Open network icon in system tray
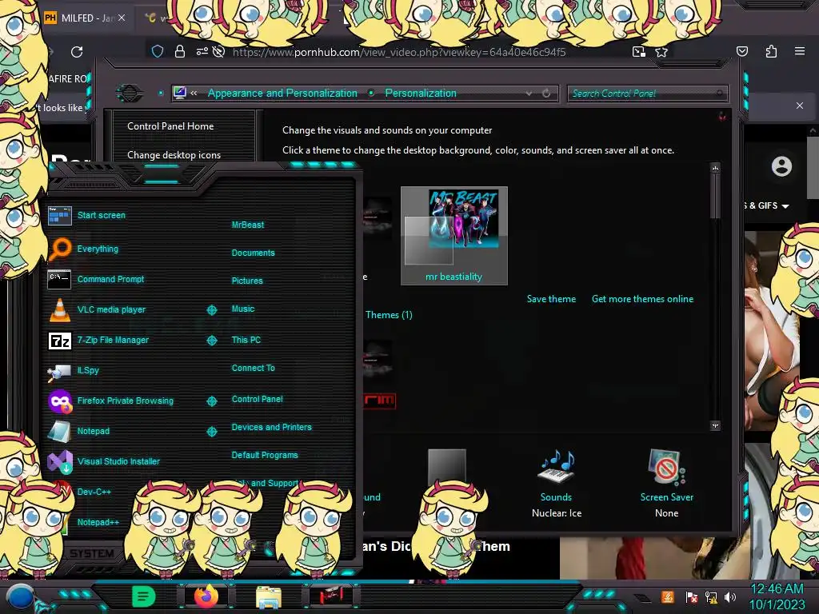819x614 pixels. click(710, 596)
